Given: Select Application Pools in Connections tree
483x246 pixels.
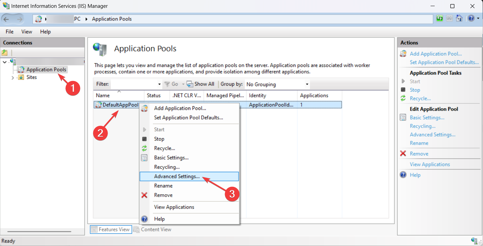Looking at the screenshot, I should [46, 69].
